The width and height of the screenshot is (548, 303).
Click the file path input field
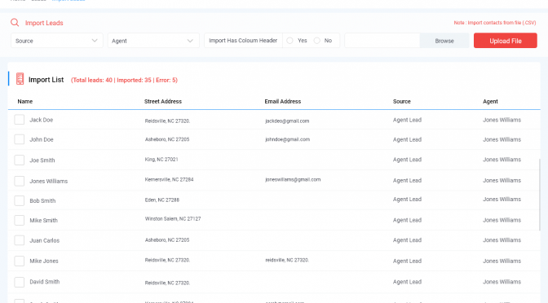click(x=382, y=41)
